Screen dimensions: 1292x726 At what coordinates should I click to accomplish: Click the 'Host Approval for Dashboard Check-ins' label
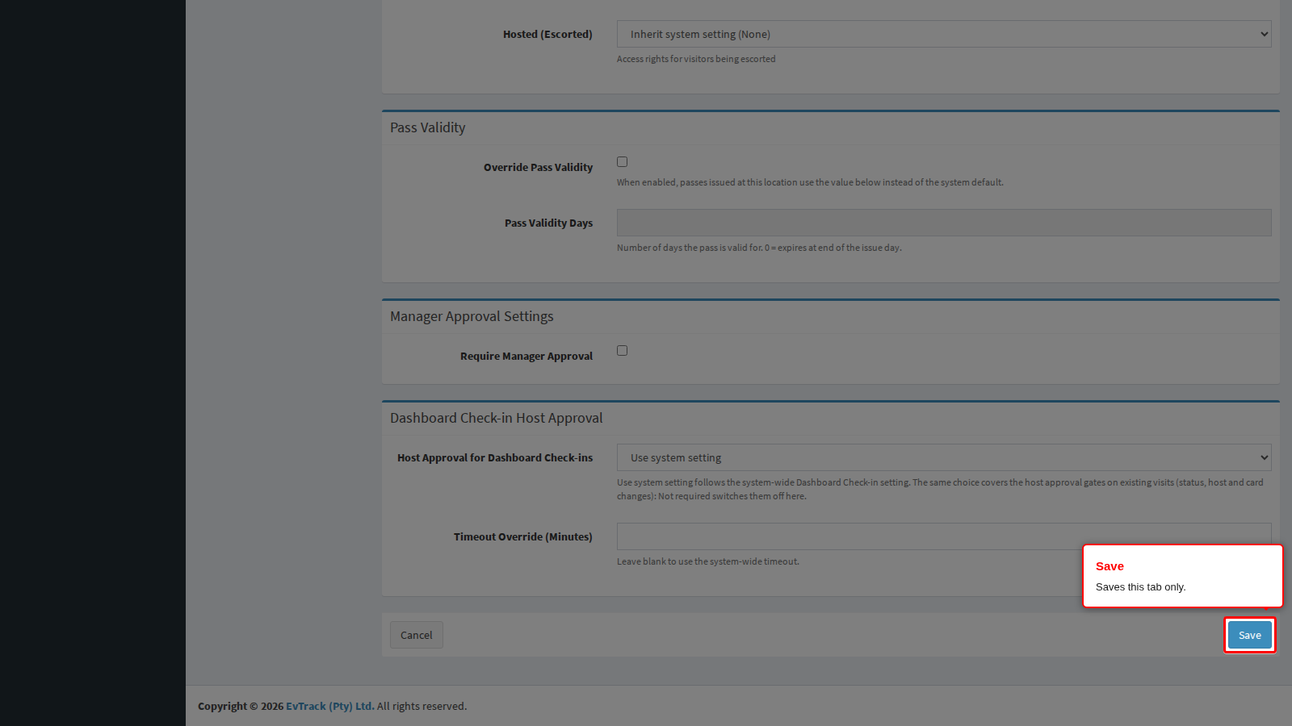click(495, 457)
